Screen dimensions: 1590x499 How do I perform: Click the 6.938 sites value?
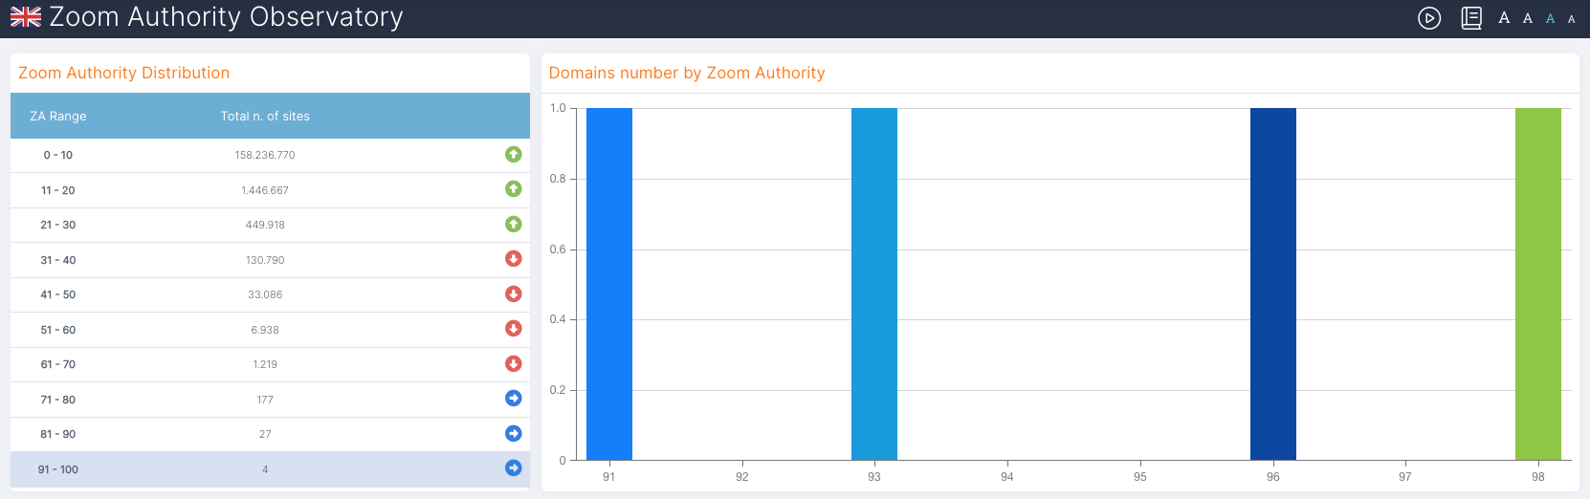click(265, 330)
